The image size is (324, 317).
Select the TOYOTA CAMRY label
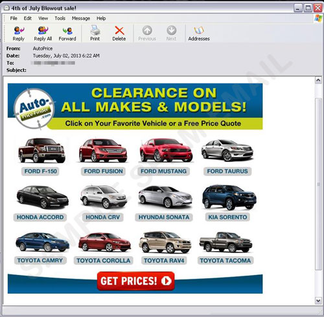click(x=40, y=261)
